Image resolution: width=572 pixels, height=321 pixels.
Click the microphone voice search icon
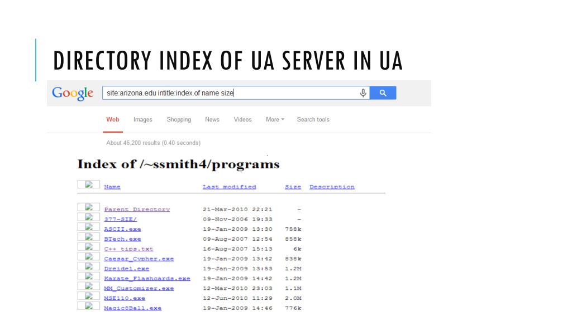[x=363, y=93]
